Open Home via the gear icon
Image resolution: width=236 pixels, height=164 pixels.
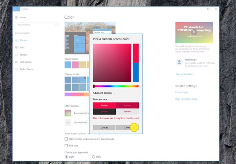point(16,17)
